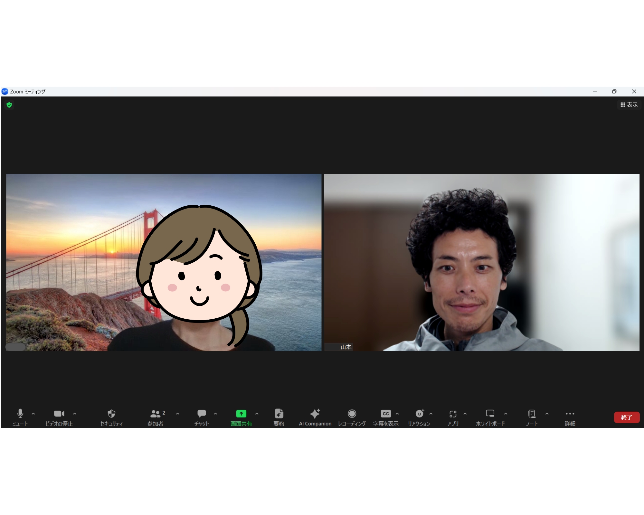644x515 pixels.
Task: Expand audio options arrow beside Mute
Action: [33, 414]
